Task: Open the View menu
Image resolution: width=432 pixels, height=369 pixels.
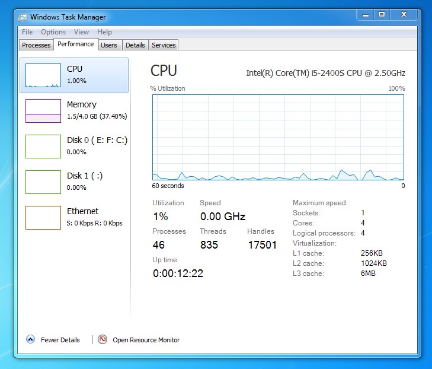Action: point(81,32)
